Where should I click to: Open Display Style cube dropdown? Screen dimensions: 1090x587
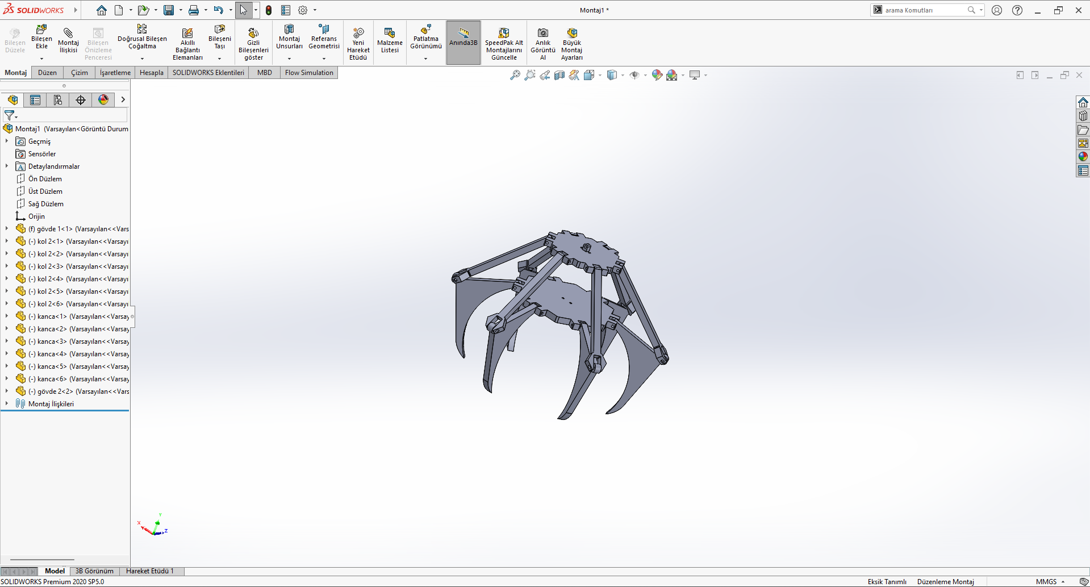point(612,75)
